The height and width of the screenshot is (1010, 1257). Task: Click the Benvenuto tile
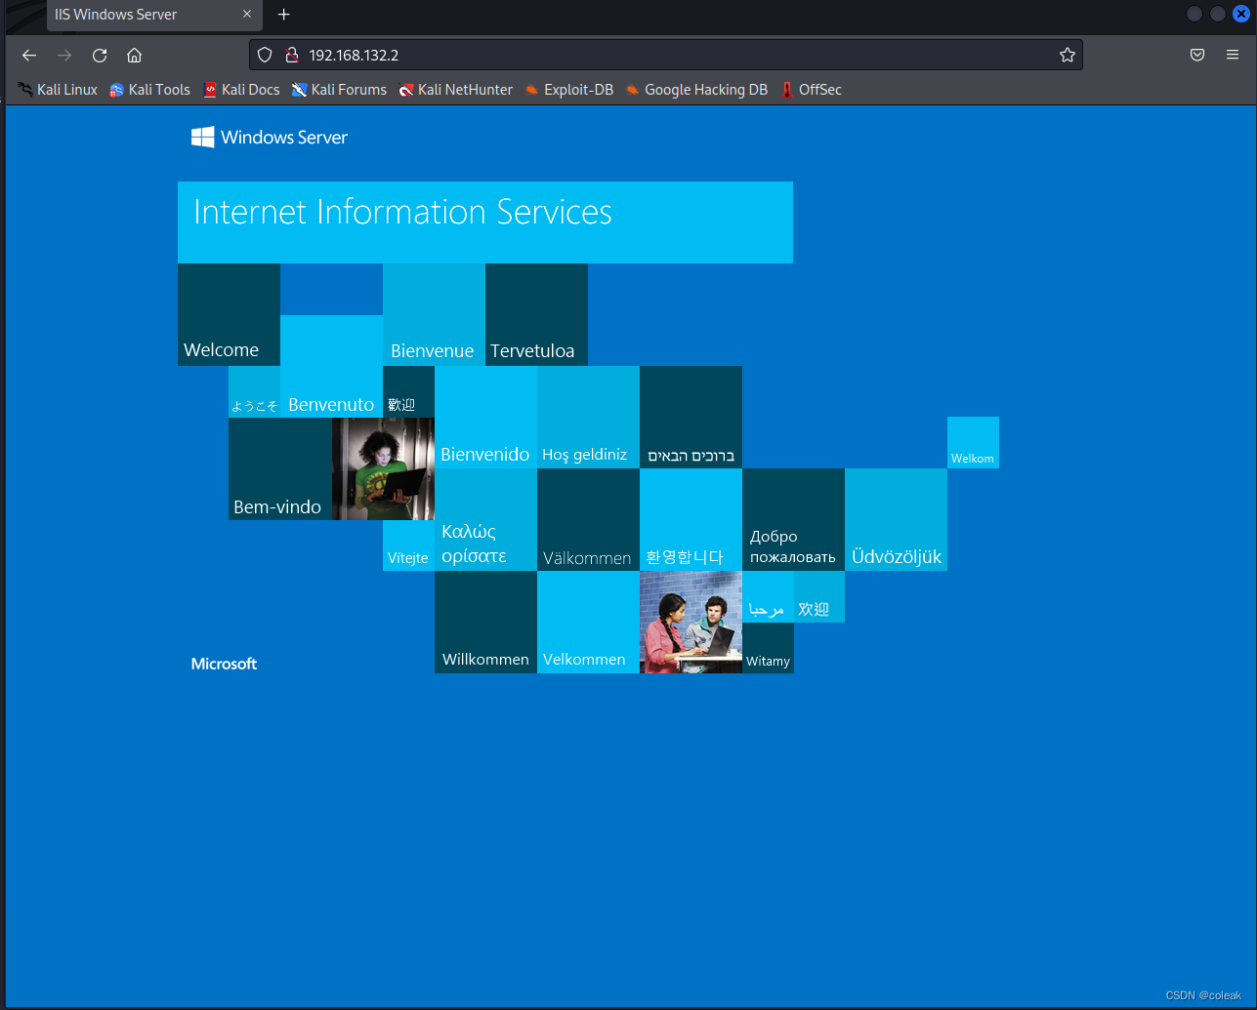point(331,366)
